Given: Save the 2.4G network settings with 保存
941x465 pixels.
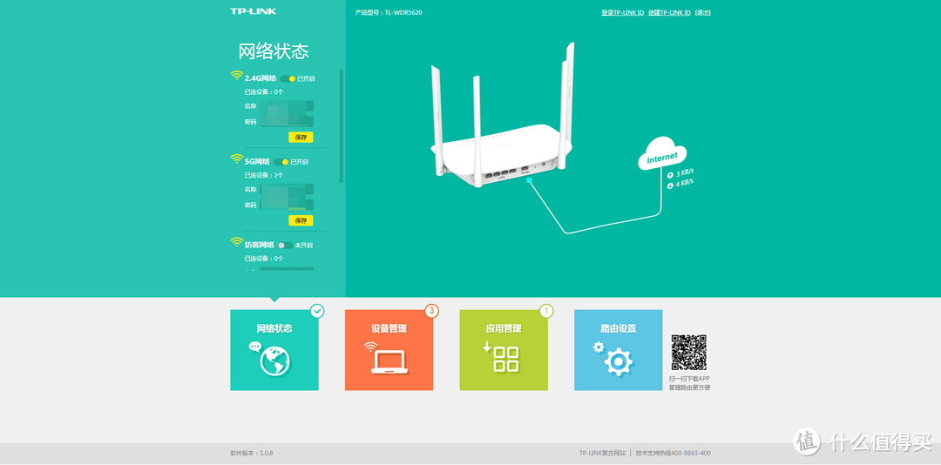Looking at the screenshot, I should [x=301, y=138].
